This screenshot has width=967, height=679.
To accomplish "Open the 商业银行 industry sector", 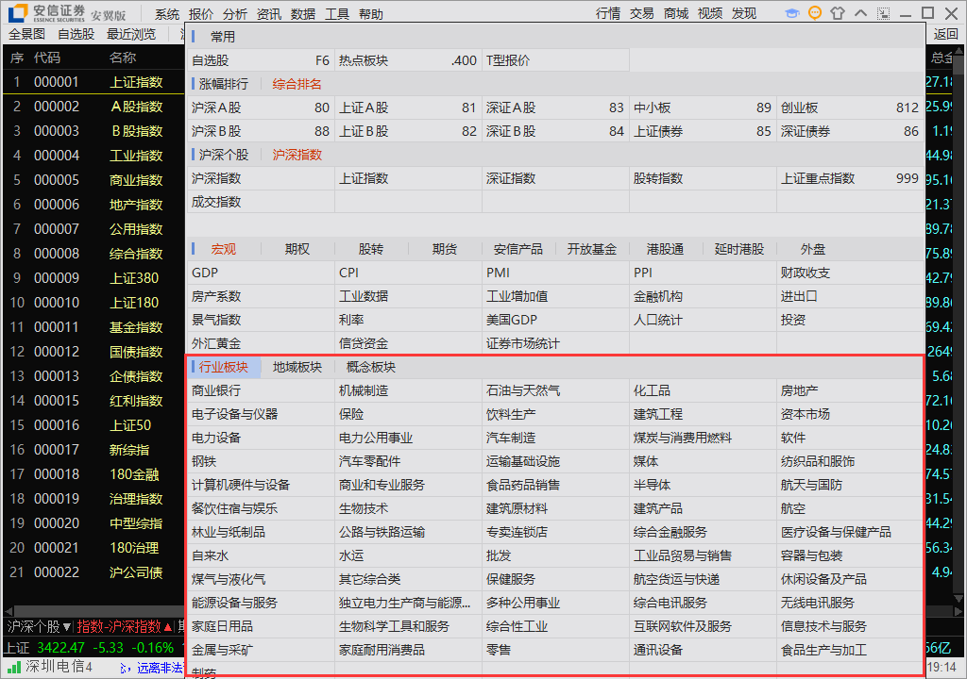I will click(261, 390).
